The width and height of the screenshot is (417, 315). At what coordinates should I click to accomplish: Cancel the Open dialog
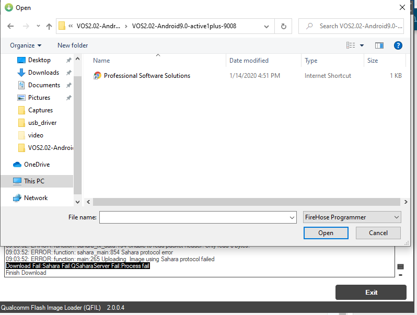pos(378,233)
